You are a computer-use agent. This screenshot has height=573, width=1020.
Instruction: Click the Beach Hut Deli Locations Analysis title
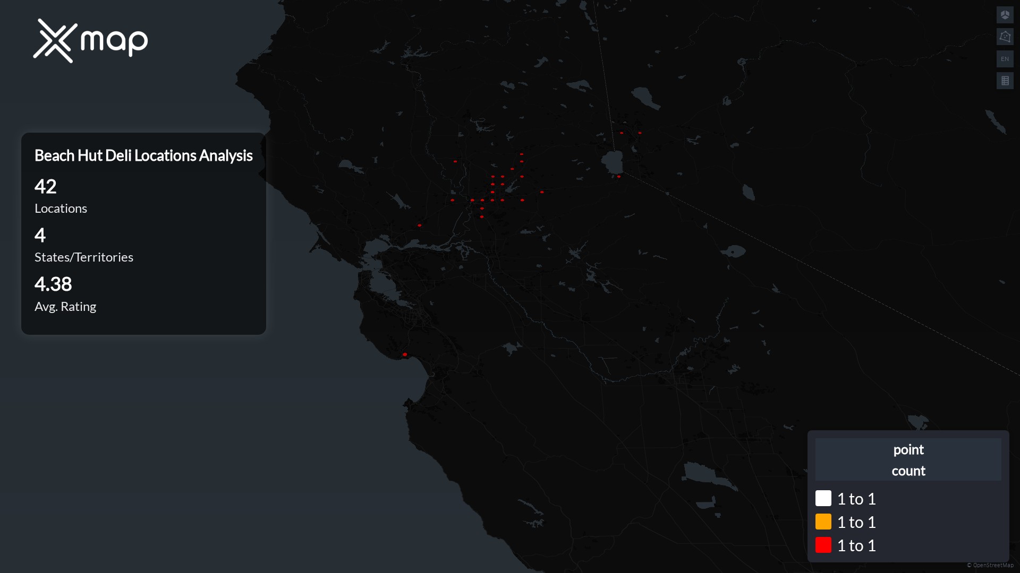[143, 155]
